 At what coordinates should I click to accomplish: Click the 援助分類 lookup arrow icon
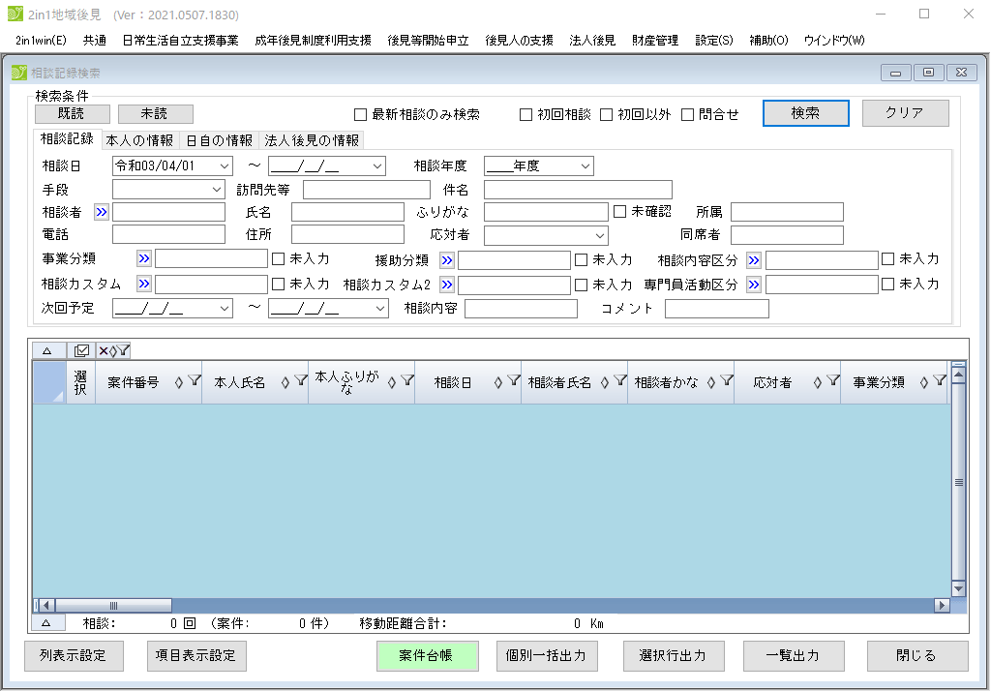pyautogui.click(x=447, y=259)
